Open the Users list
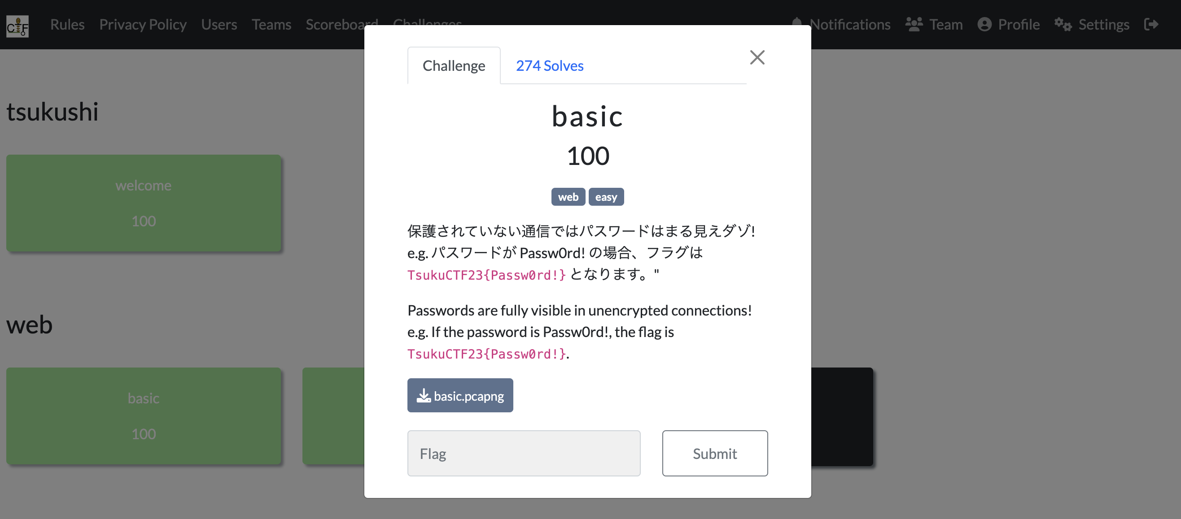 click(x=219, y=24)
